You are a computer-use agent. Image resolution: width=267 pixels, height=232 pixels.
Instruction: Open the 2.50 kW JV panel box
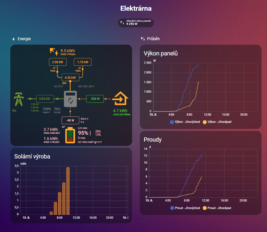[57, 62]
